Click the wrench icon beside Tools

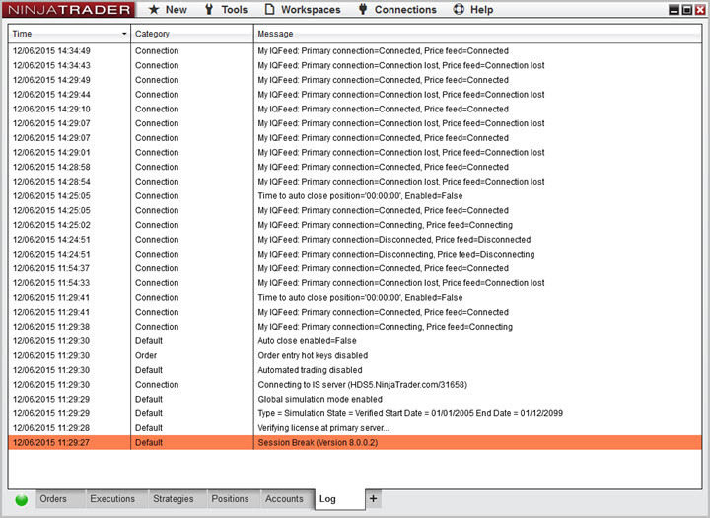(x=209, y=9)
